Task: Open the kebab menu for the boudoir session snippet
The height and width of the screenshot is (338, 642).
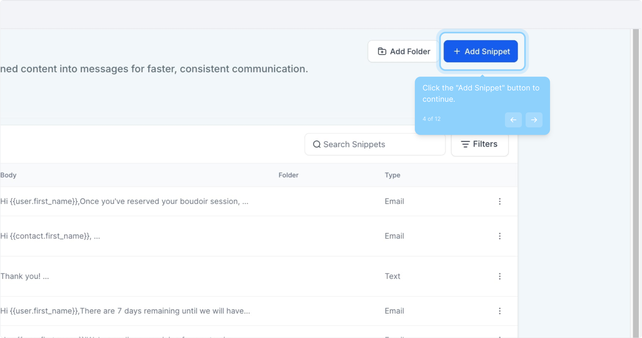Action: [500, 201]
